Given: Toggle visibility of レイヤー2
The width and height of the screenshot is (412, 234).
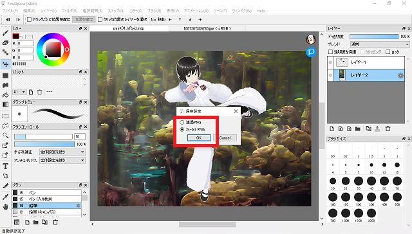Looking at the screenshot, I should 330,75.
